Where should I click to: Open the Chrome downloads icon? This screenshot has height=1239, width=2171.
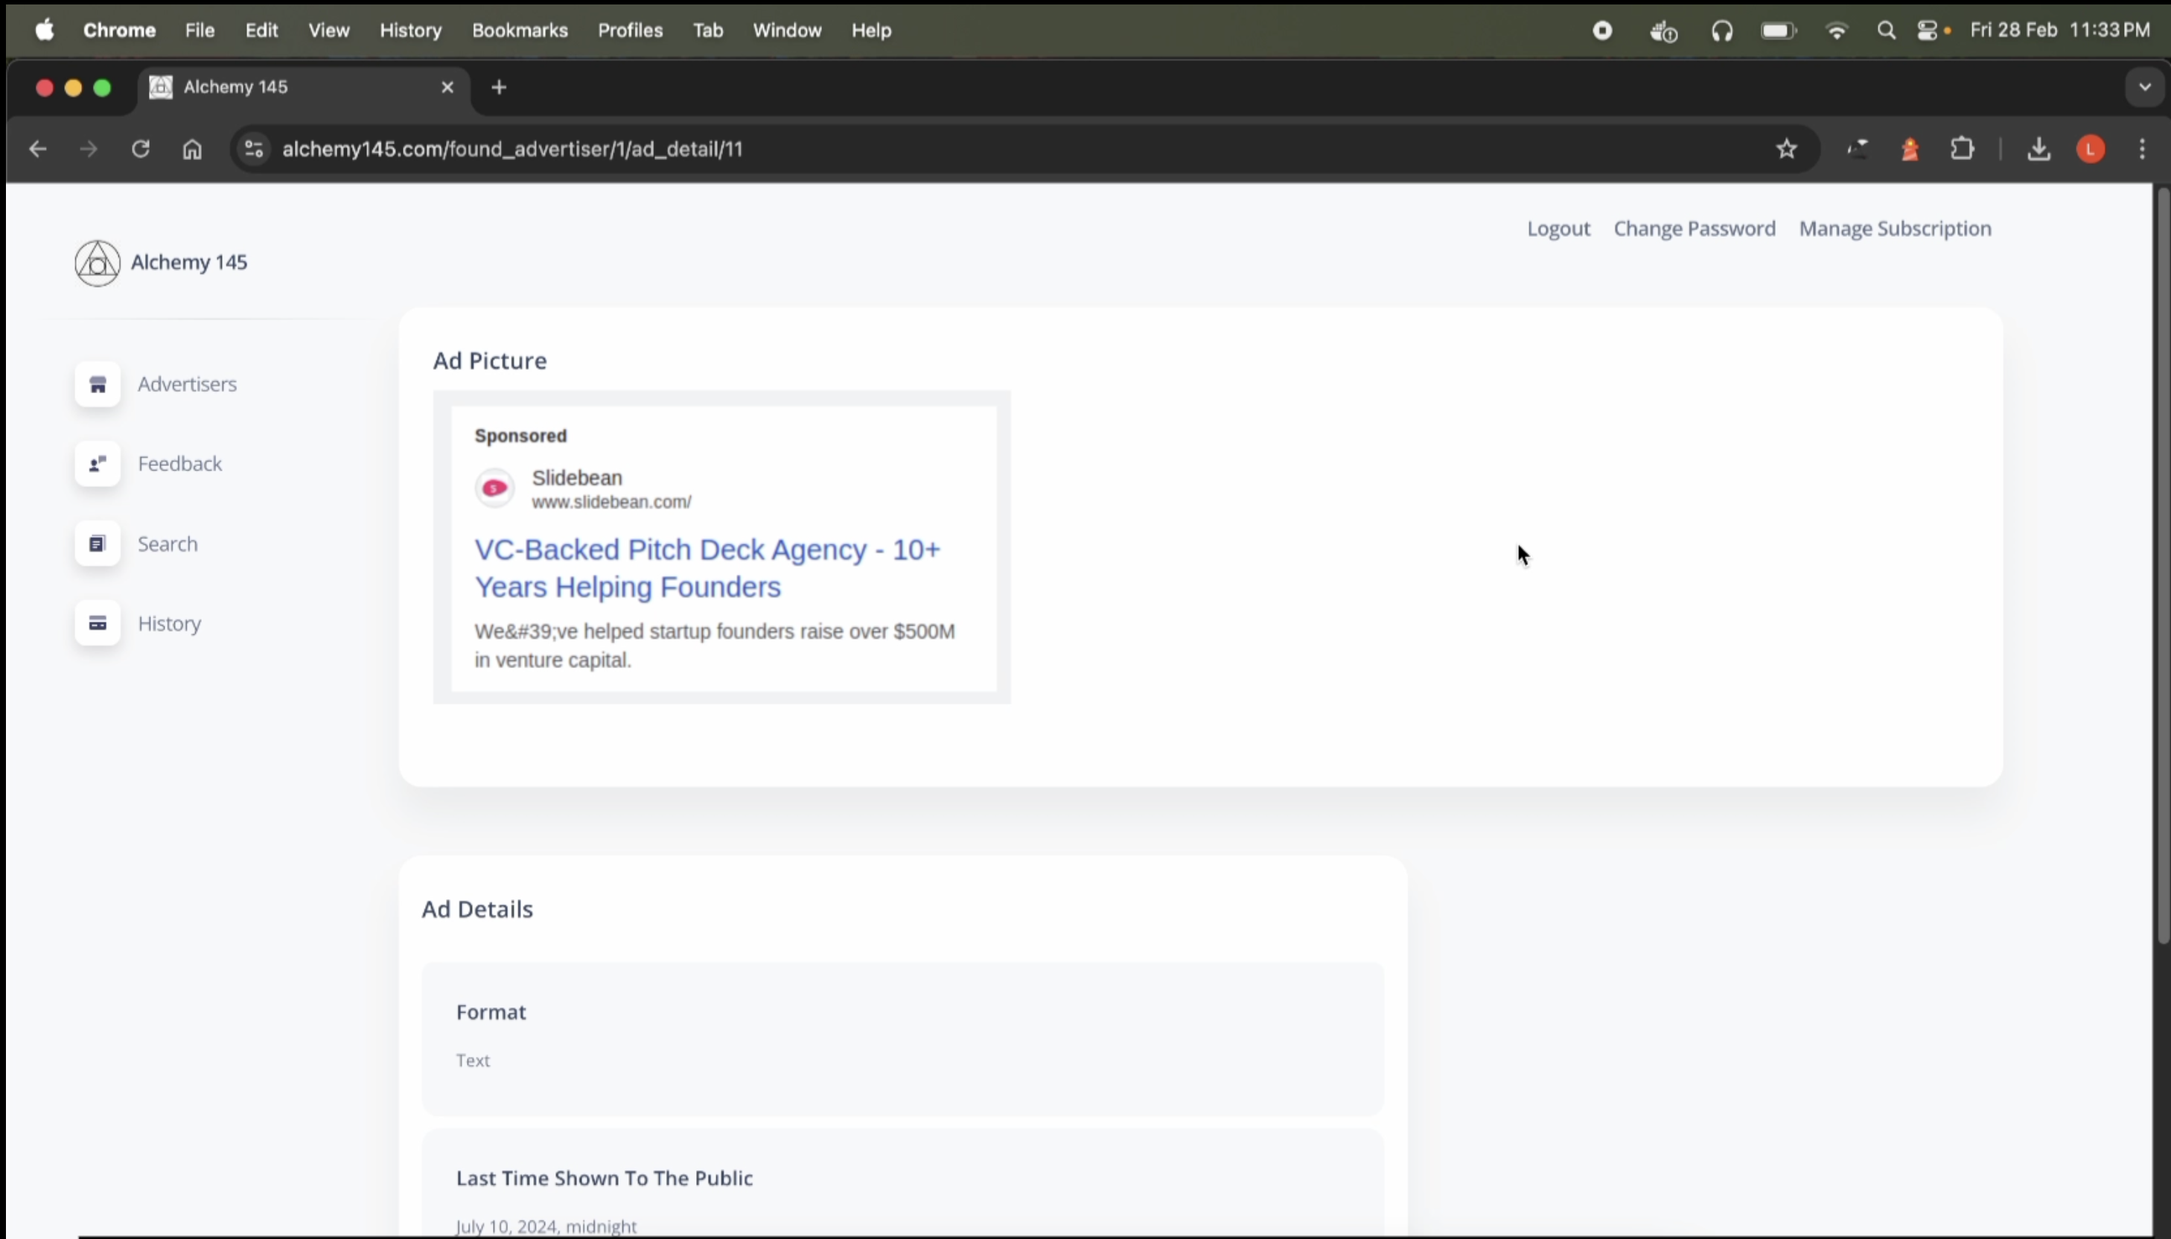point(2038,150)
